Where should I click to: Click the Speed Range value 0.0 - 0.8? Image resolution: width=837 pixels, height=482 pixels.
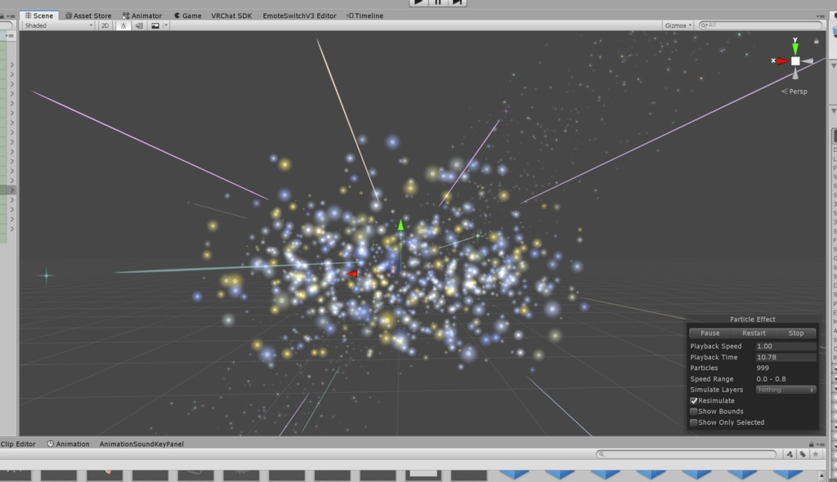(771, 379)
